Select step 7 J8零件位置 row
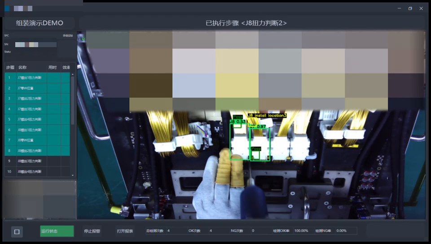The width and height of the screenshot is (431, 244). [x=37, y=140]
